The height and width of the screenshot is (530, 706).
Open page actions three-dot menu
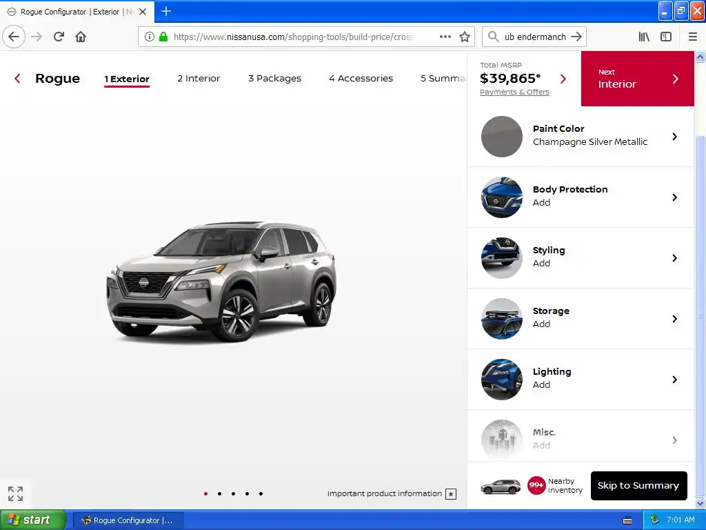point(445,37)
